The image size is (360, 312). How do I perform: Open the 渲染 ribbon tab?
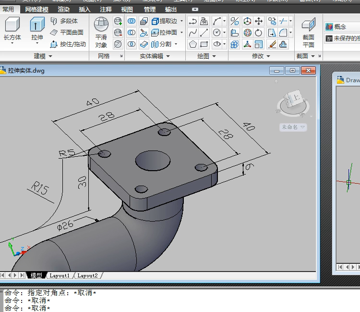[63, 9]
